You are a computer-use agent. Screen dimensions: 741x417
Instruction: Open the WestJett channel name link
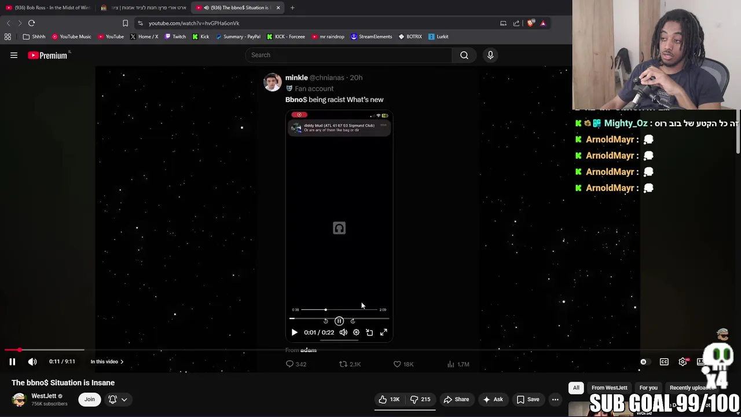44,396
